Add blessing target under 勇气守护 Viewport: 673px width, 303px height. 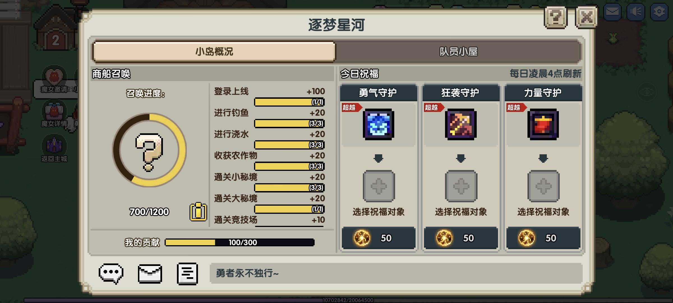pos(379,186)
